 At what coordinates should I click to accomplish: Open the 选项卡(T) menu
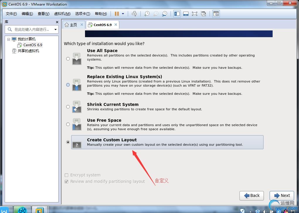point(83,14)
